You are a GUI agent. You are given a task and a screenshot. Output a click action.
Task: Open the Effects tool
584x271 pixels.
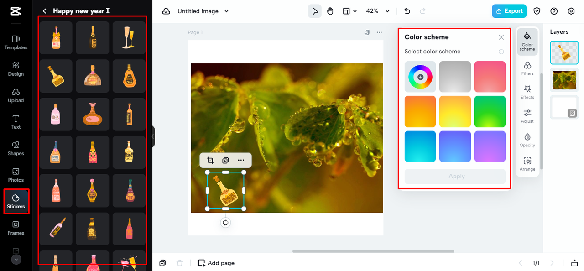tap(527, 92)
